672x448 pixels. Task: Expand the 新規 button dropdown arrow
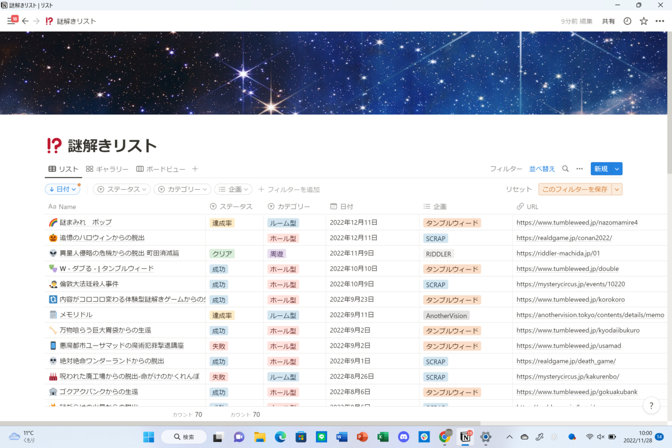[618, 169]
